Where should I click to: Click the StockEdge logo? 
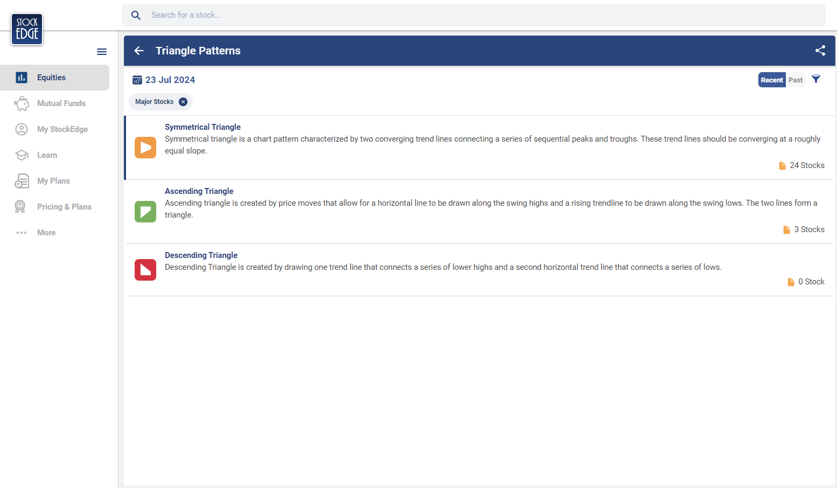coord(27,29)
